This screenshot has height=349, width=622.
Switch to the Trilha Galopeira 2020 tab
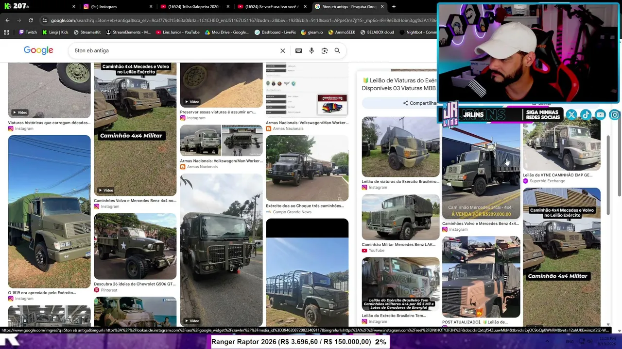pyautogui.click(x=194, y=7)
